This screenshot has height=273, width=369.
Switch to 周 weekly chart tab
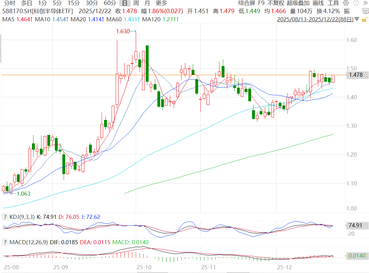coord(136,3)
